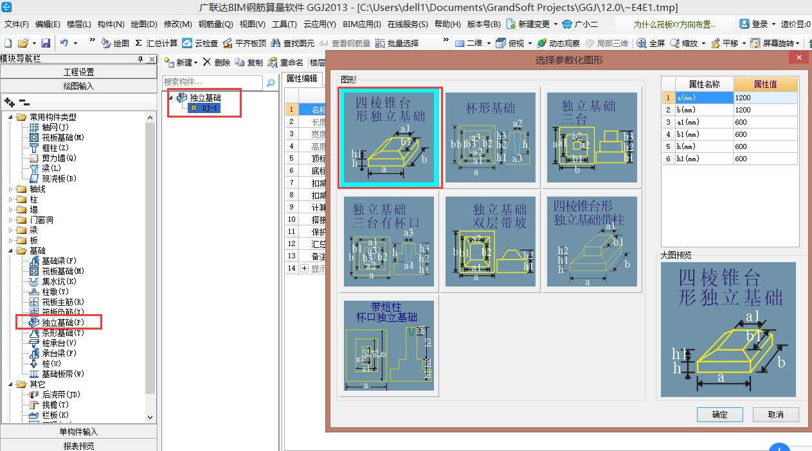Click the open folder icon
This screenshot has height=451, width=812.
(x=23, y=43)
